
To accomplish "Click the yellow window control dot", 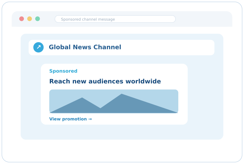I will 30,19.
